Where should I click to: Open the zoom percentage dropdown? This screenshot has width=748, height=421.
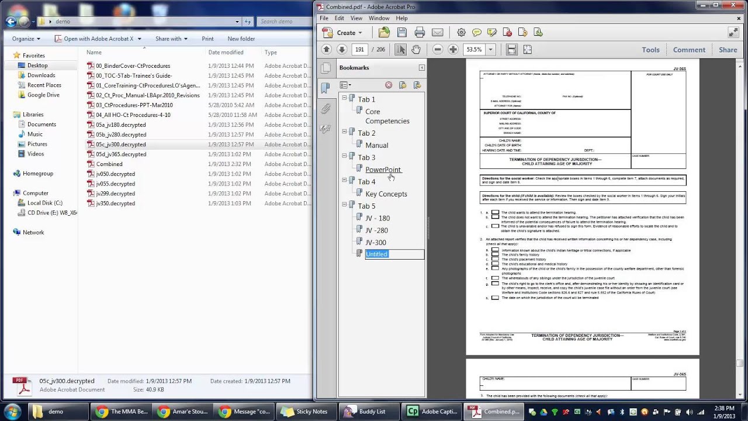(491, 50)
